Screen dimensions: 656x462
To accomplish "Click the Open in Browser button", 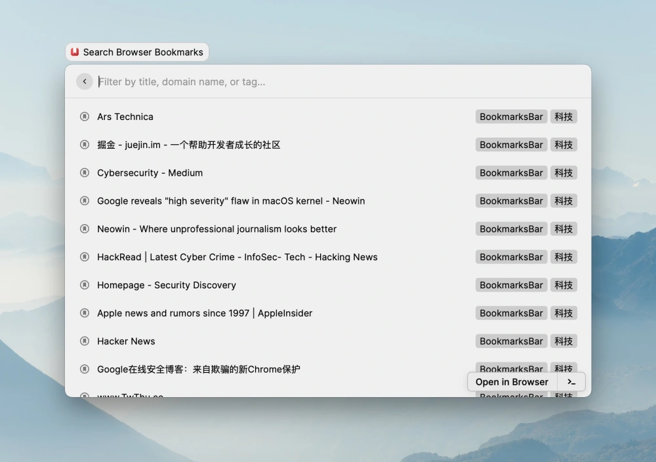I will coord(512,382).
